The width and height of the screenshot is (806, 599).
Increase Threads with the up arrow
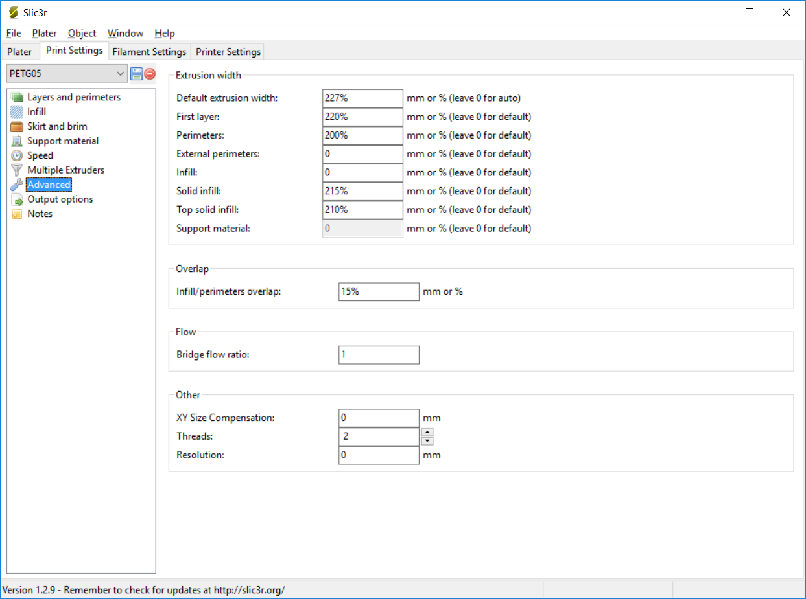(427, 432)
